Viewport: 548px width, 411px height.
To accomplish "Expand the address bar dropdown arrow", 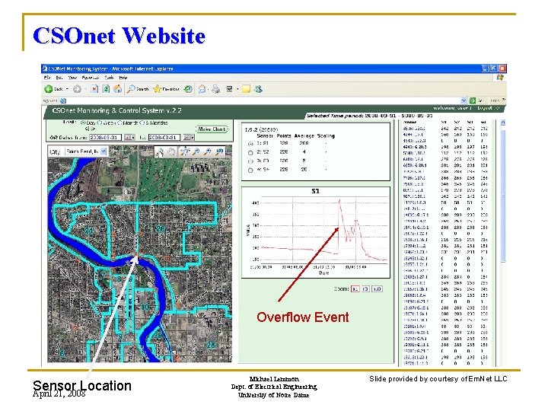I will pyautogui.click(x=464, y=100).
